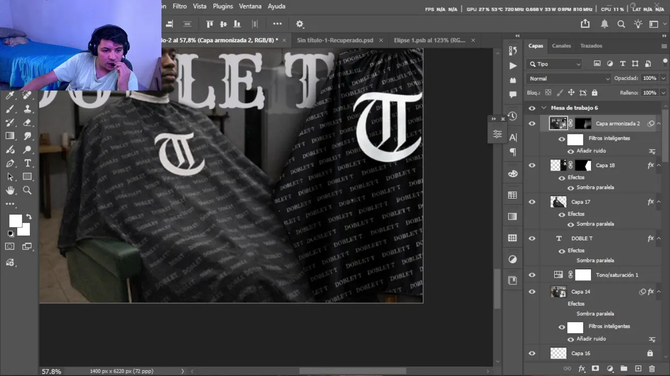The height and width of the screenshot is (376, 670).
Task: Switch to the Trazados tab
Action: [x=591, y=46]
